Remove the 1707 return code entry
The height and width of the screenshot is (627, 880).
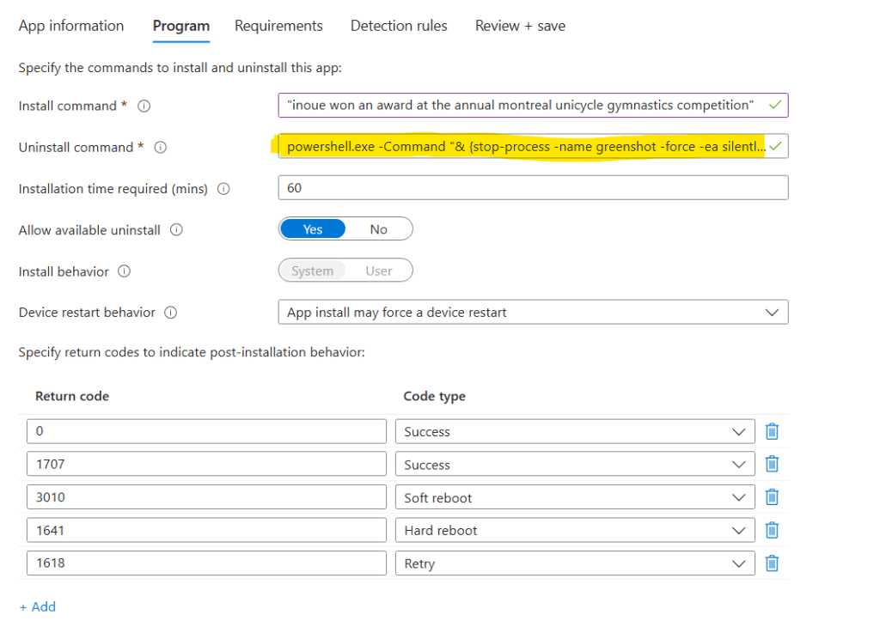[772, 464]
